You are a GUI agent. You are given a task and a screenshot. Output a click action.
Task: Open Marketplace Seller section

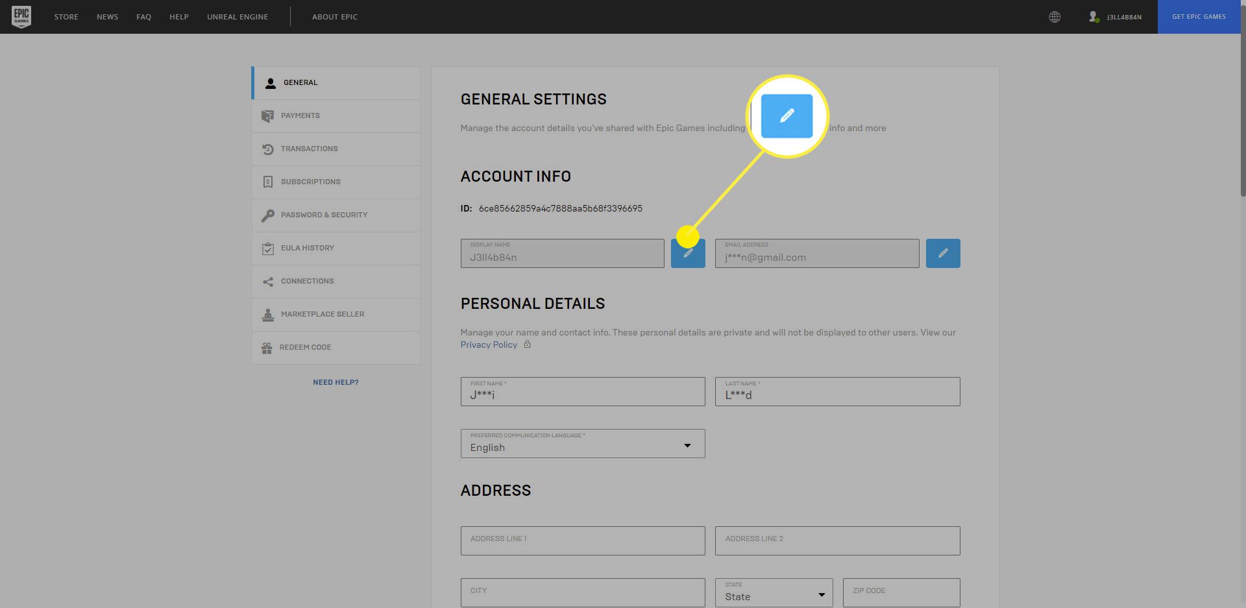point(336,314)
